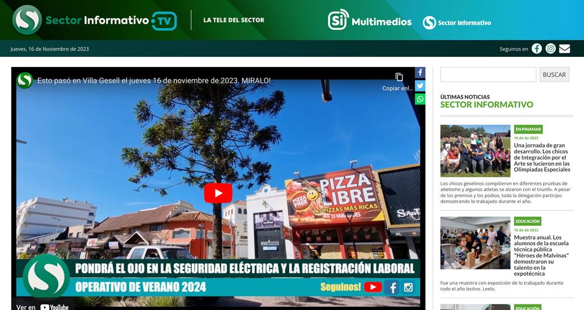Viewport: 584px width, 310px height.
Task: Open the Olimpiadas Especiales news thumbnail
Action: click(x=475, y=150)
